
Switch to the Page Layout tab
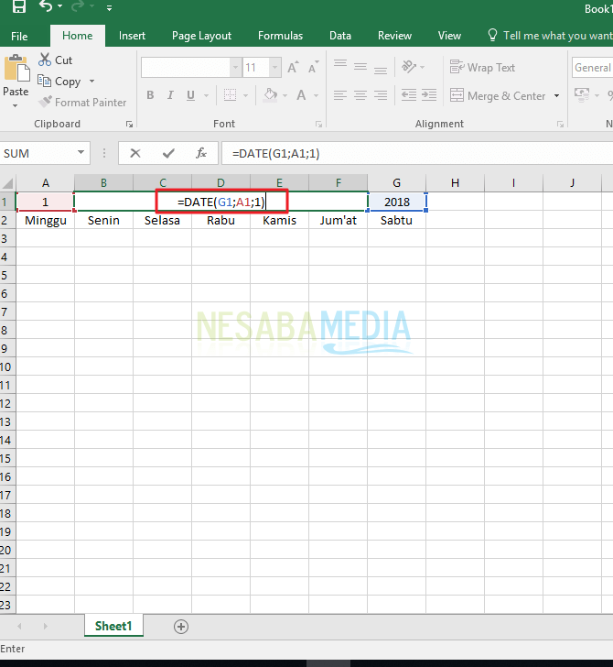tap(201, 36)
